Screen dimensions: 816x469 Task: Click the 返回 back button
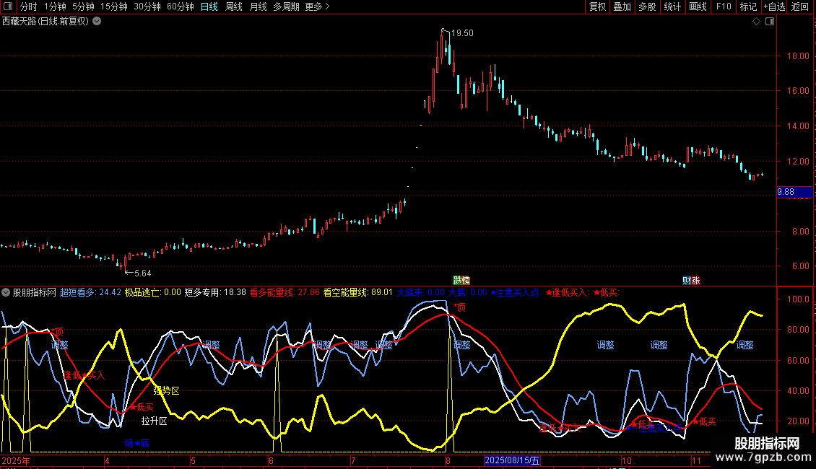(x=800, y=6)
